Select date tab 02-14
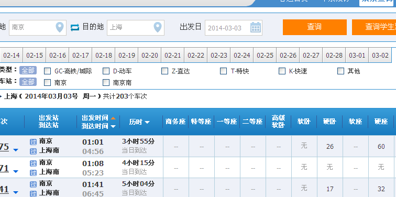This screenshot has height=197, width=396. (12, 56)
